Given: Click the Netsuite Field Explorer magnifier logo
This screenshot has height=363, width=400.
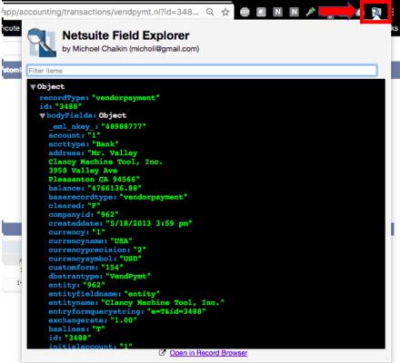Looking at the screenshot, I should tap(42, 42).
